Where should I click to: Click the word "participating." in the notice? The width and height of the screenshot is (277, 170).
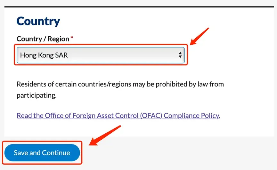click(37, 95)
